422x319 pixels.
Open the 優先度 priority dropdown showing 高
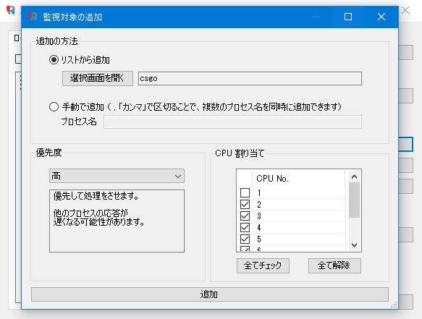[x=117, y=176]
